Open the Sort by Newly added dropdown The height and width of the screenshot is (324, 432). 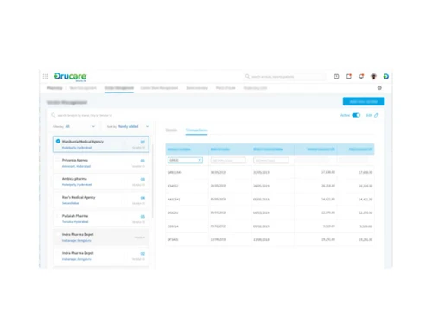(x=128, y=126)
